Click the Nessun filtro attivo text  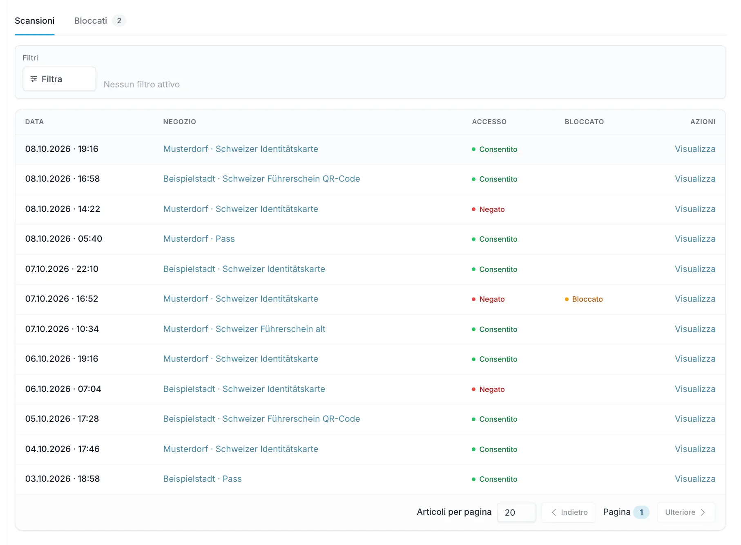[142, 85]
